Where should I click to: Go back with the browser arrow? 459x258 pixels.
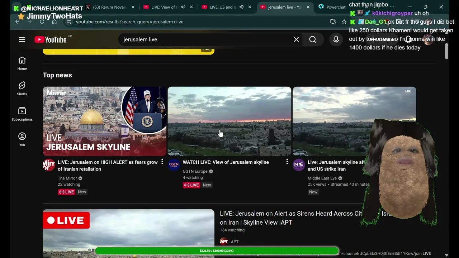tap(17, 21)
